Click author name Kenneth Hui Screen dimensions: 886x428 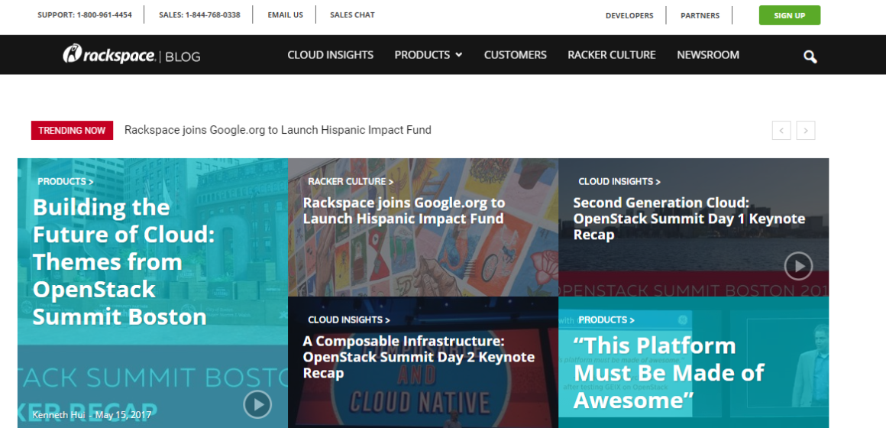58,414
